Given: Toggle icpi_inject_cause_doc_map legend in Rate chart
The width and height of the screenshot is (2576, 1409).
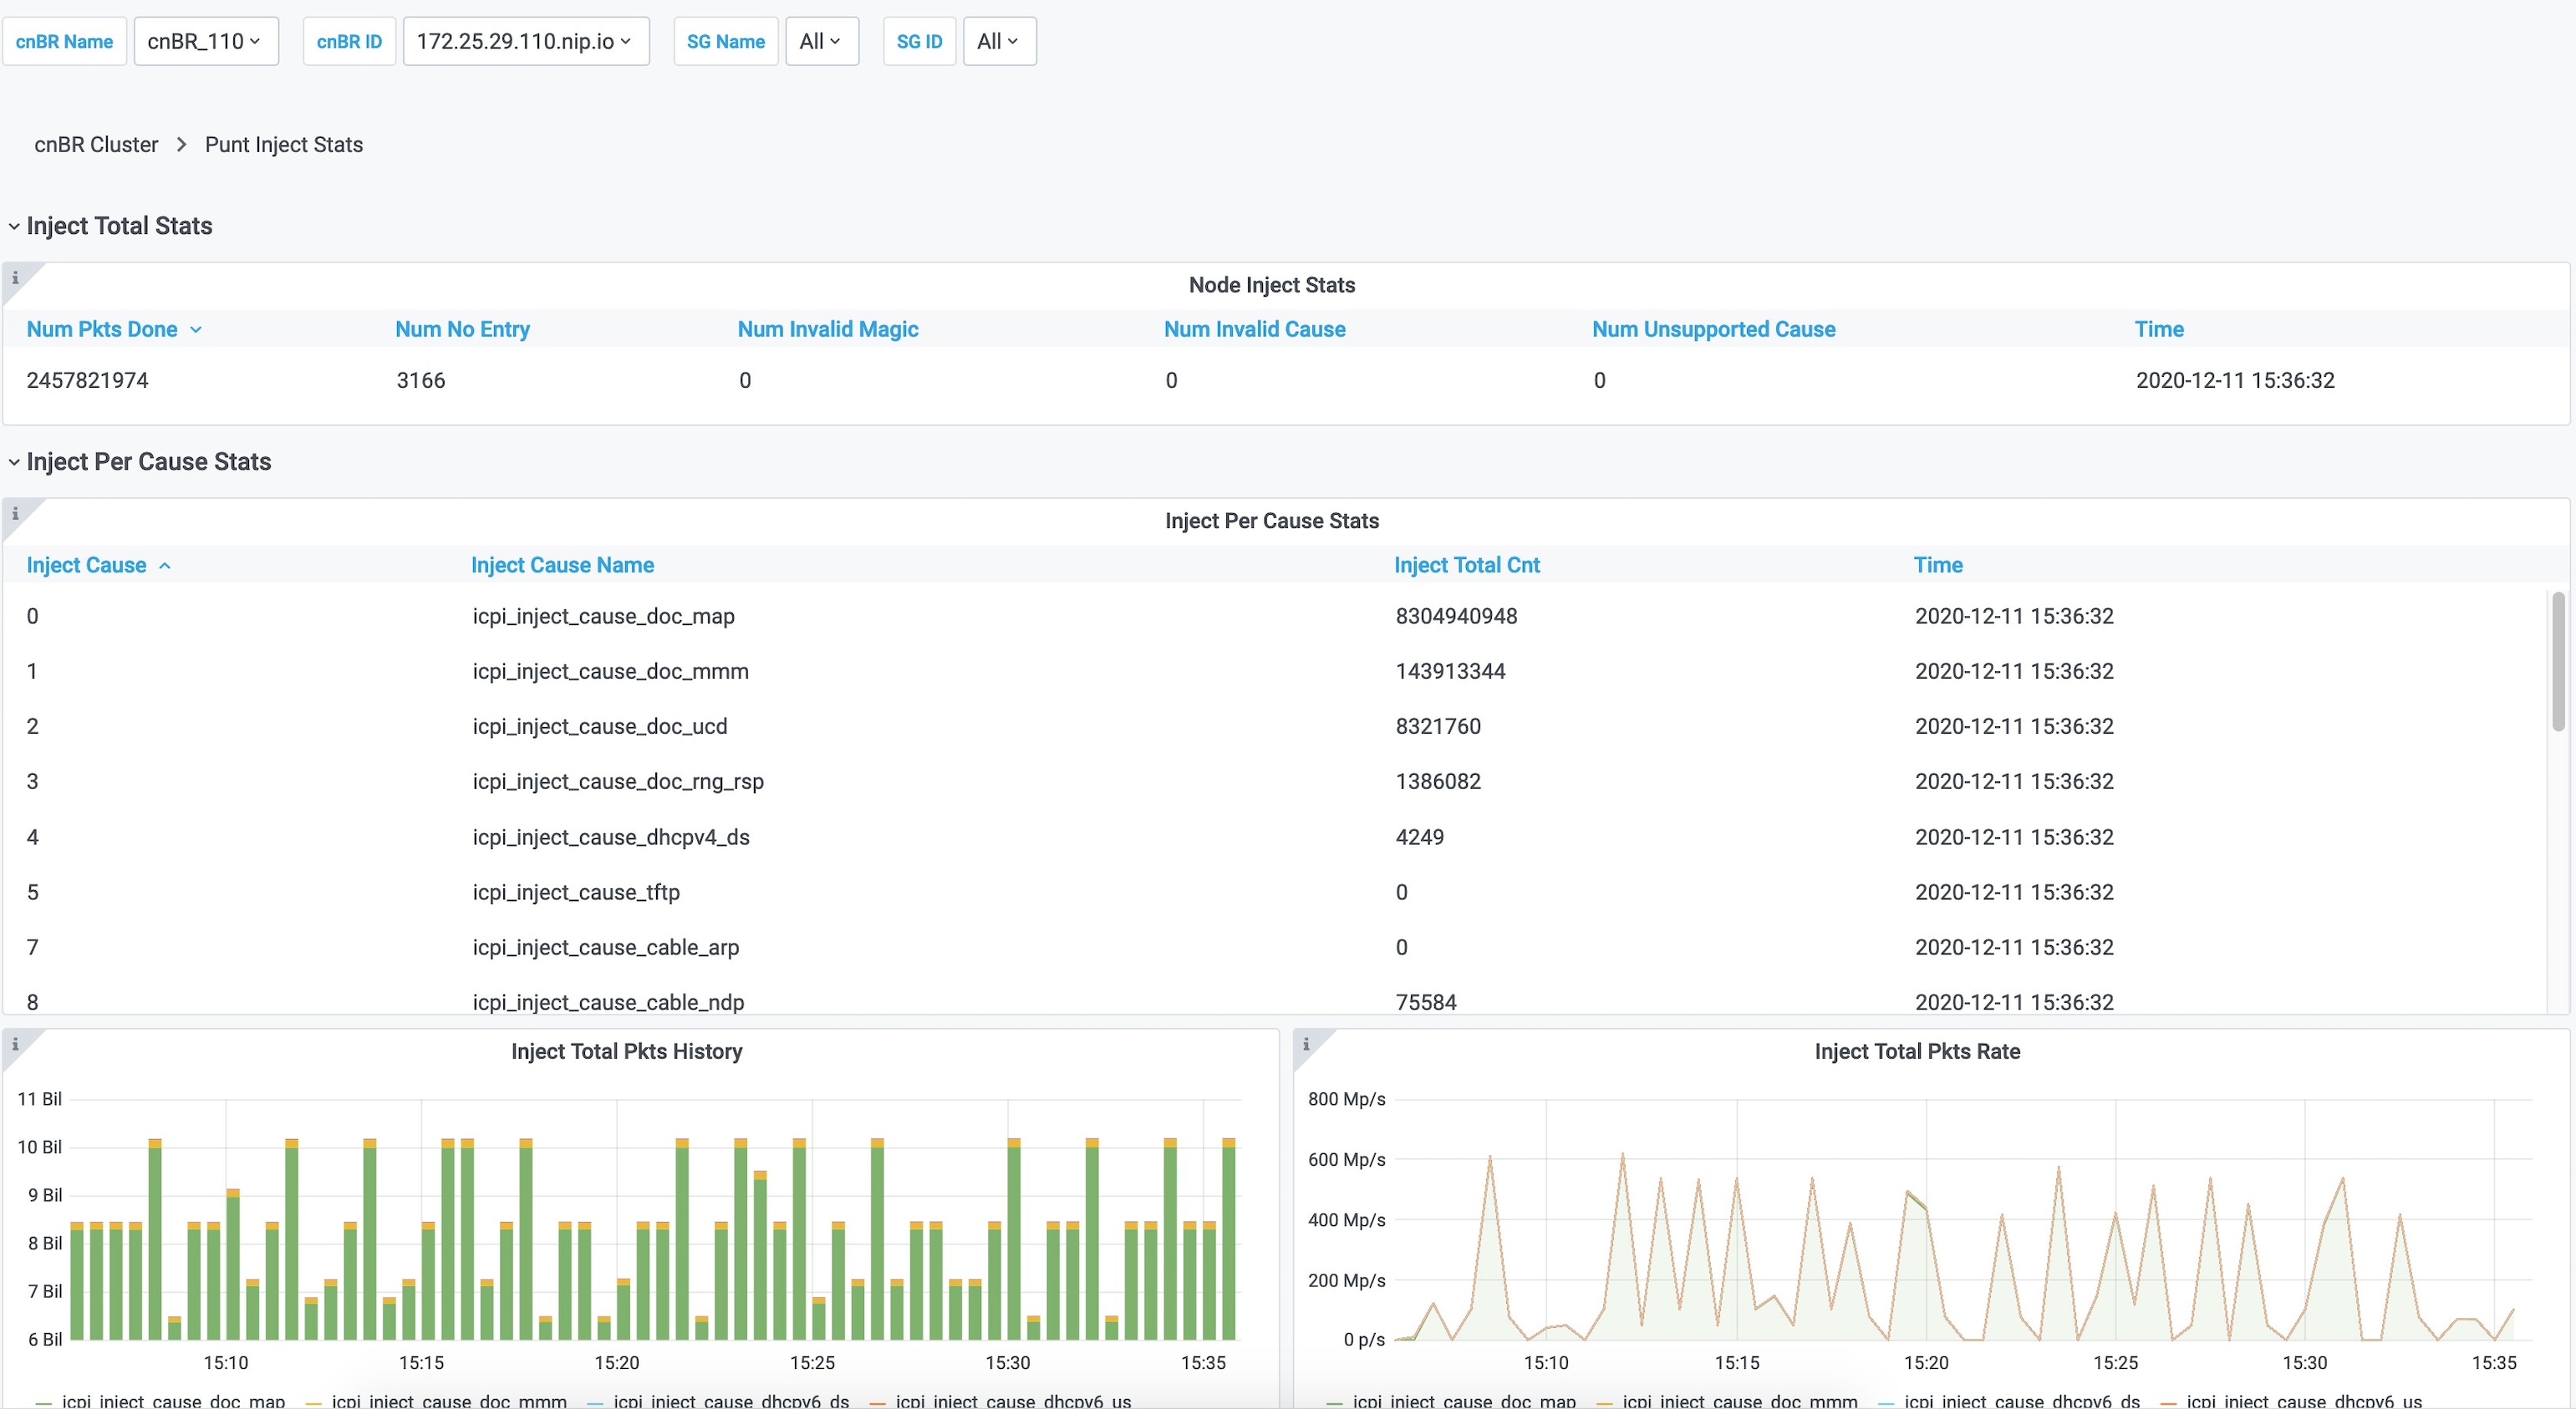Looking at the screenshot, I should (x=1464, y=1401).
